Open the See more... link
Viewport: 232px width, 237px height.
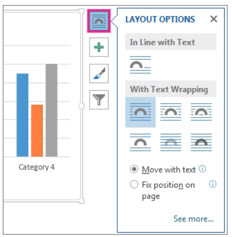(x=194, y=219)
